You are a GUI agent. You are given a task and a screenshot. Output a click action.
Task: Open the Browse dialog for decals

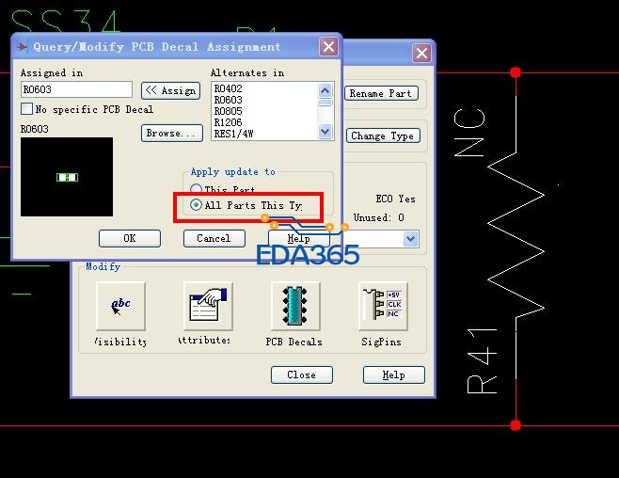click(x=172, y=133)
